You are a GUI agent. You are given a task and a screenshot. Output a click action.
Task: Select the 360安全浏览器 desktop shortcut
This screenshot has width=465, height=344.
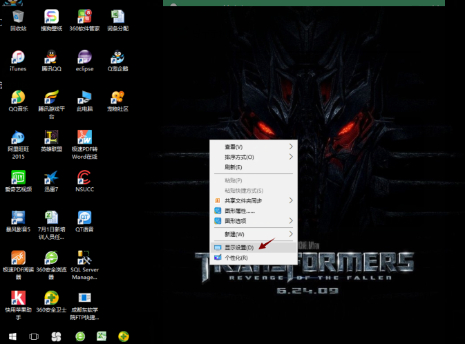click(x=51, y=265)
